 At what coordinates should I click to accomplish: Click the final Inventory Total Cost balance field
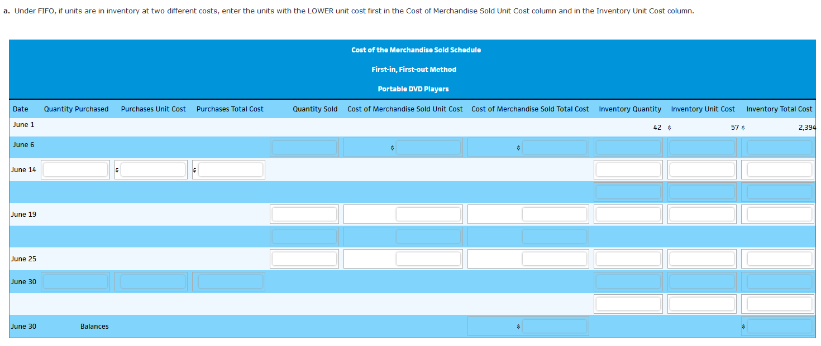click(780, 326)
